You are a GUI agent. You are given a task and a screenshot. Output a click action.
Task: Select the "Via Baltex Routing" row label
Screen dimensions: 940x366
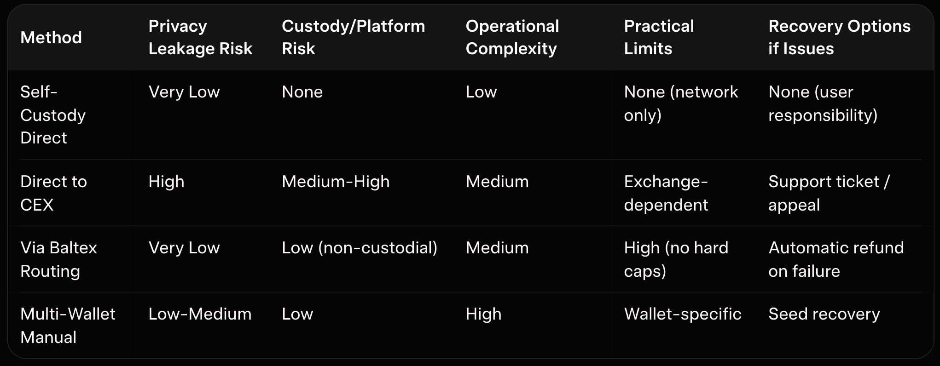tap(58, 259)
